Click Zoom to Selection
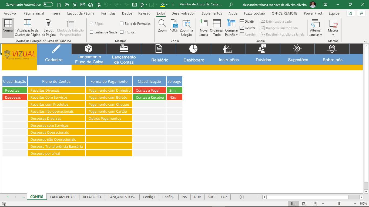This screenshot has width=369, height=207. [x=186, y=27]
